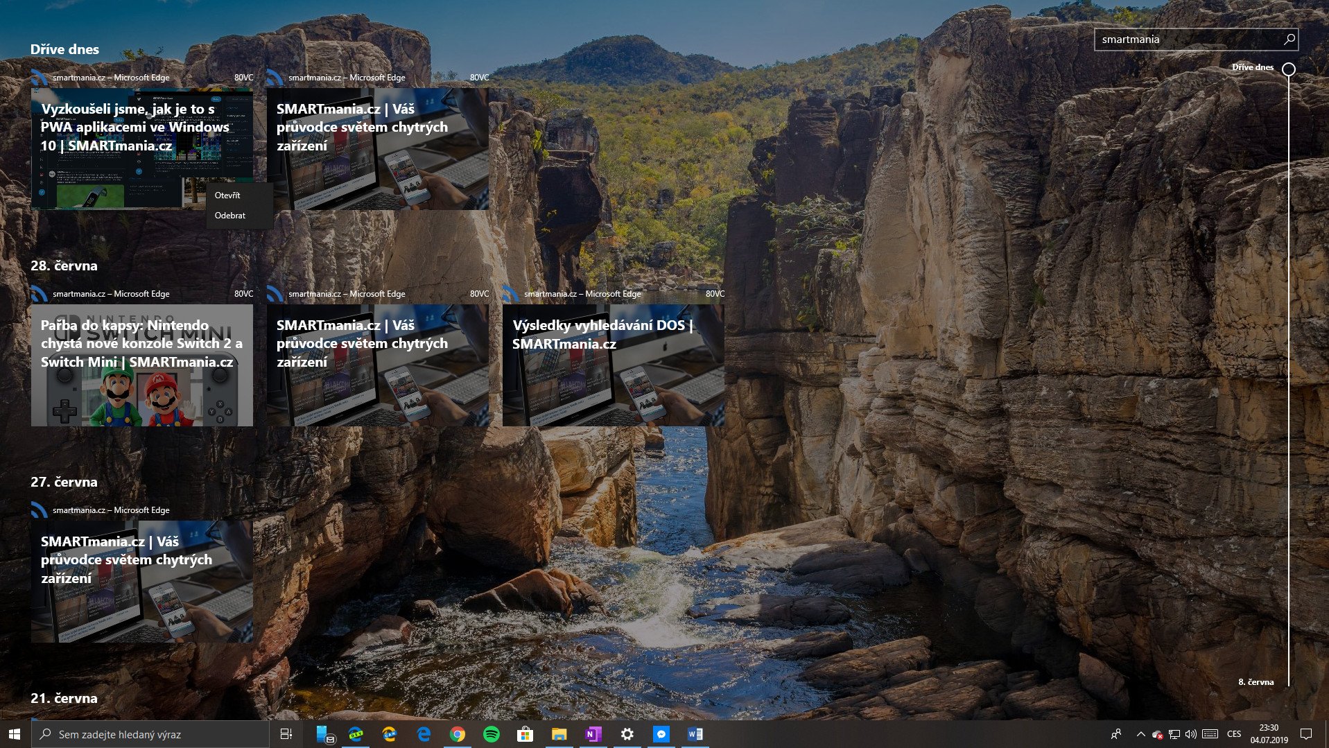Viewport: 1329px width, 748px height.
Task: Open Settings gear icon in taskbar
Action: (627, 734)
